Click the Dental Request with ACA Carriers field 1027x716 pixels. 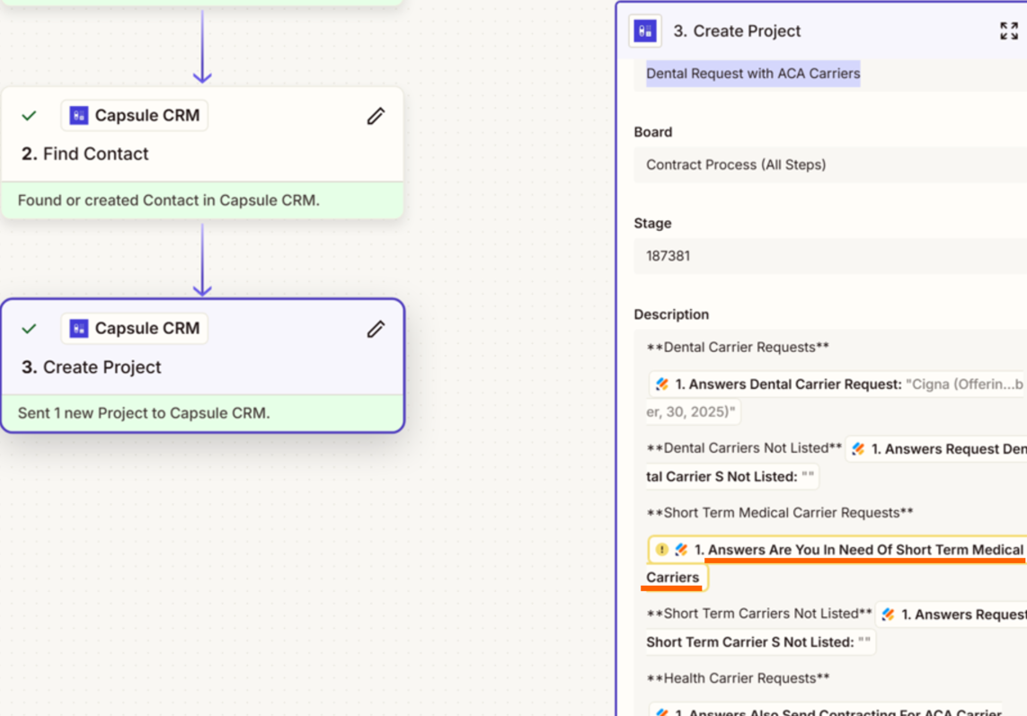pyautogui.click(x=753, y=74)
